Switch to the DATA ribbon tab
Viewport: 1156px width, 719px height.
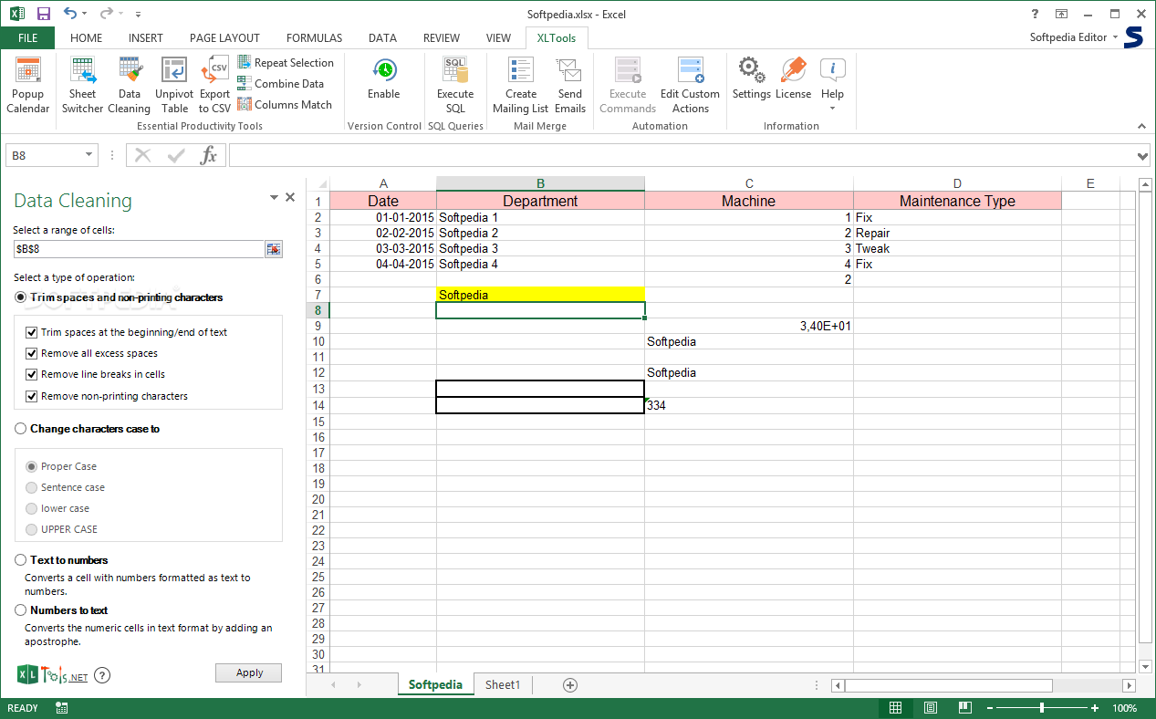[x=382, y=38]
